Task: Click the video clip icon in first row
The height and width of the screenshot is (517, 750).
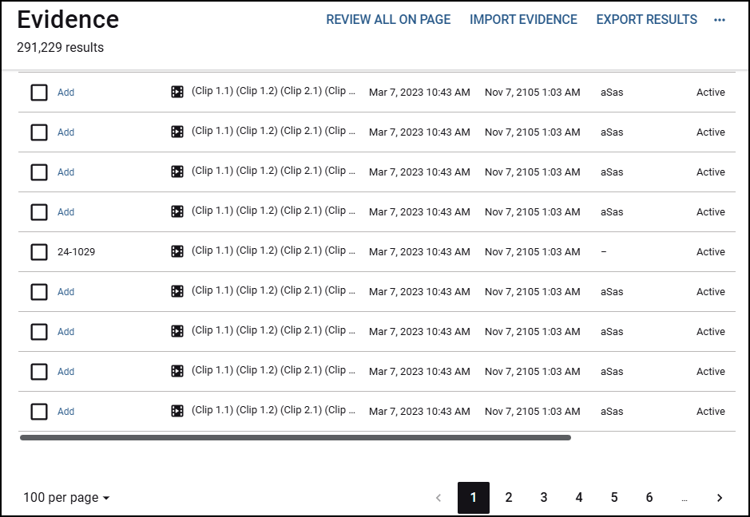Action: pyautogui.click(x=177, y=92)
